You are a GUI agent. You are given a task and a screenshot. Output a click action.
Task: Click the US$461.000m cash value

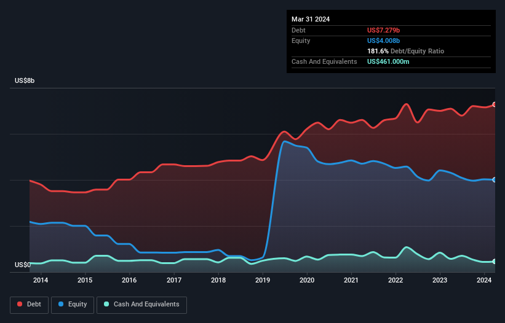pos(388,61)
